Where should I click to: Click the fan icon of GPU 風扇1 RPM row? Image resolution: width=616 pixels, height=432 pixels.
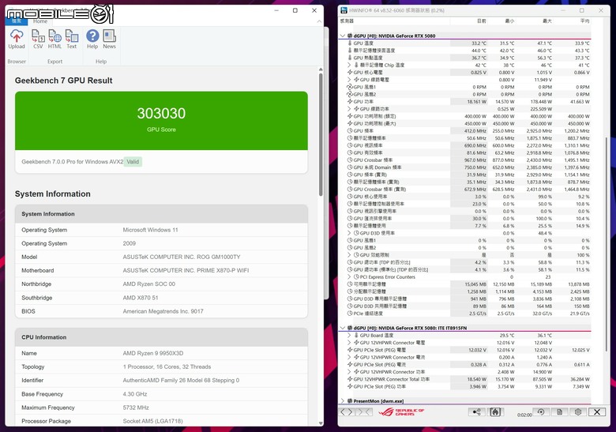click(350, 87)
